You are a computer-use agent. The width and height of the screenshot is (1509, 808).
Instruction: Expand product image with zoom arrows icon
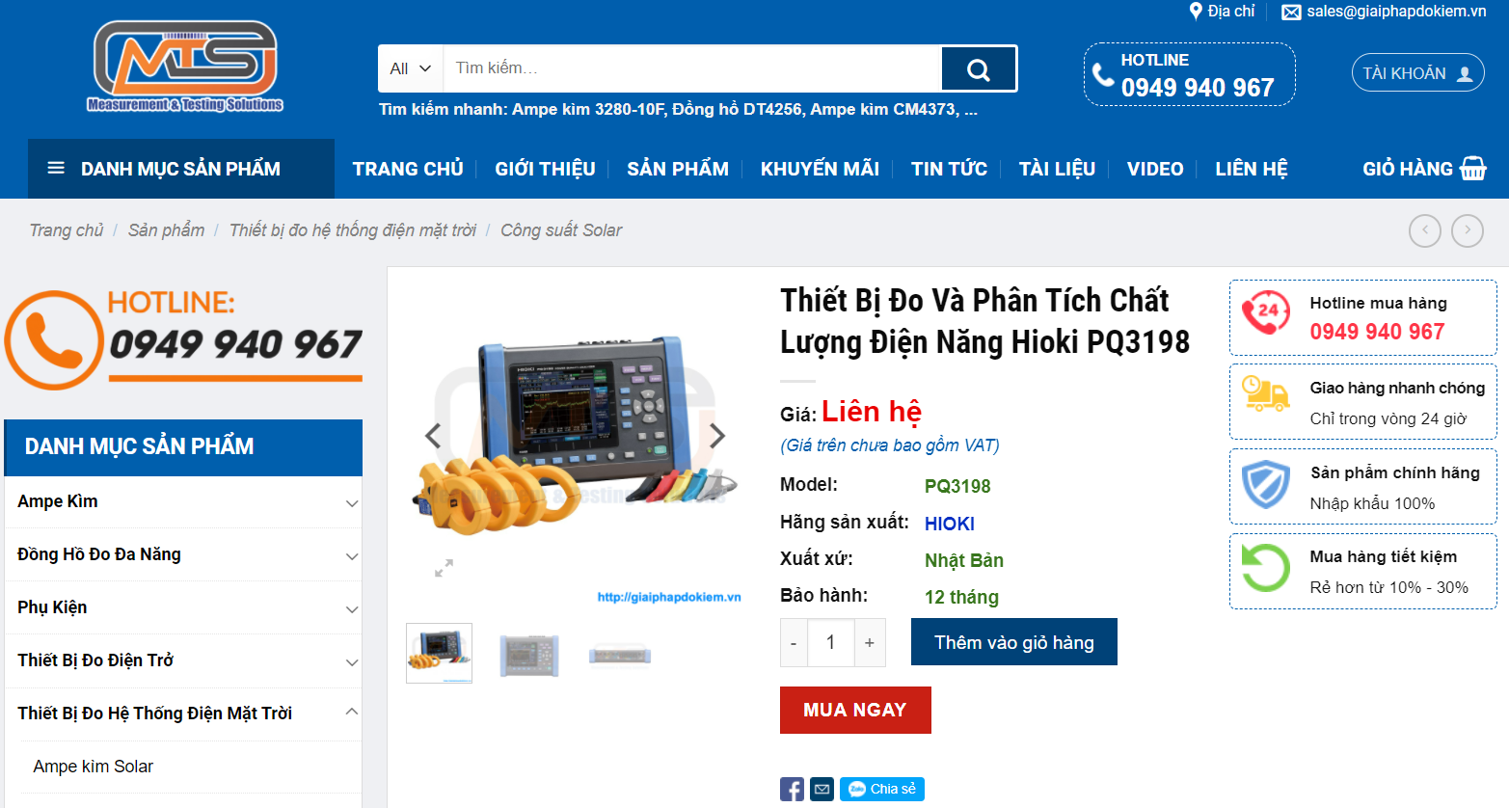click(444, 568)
